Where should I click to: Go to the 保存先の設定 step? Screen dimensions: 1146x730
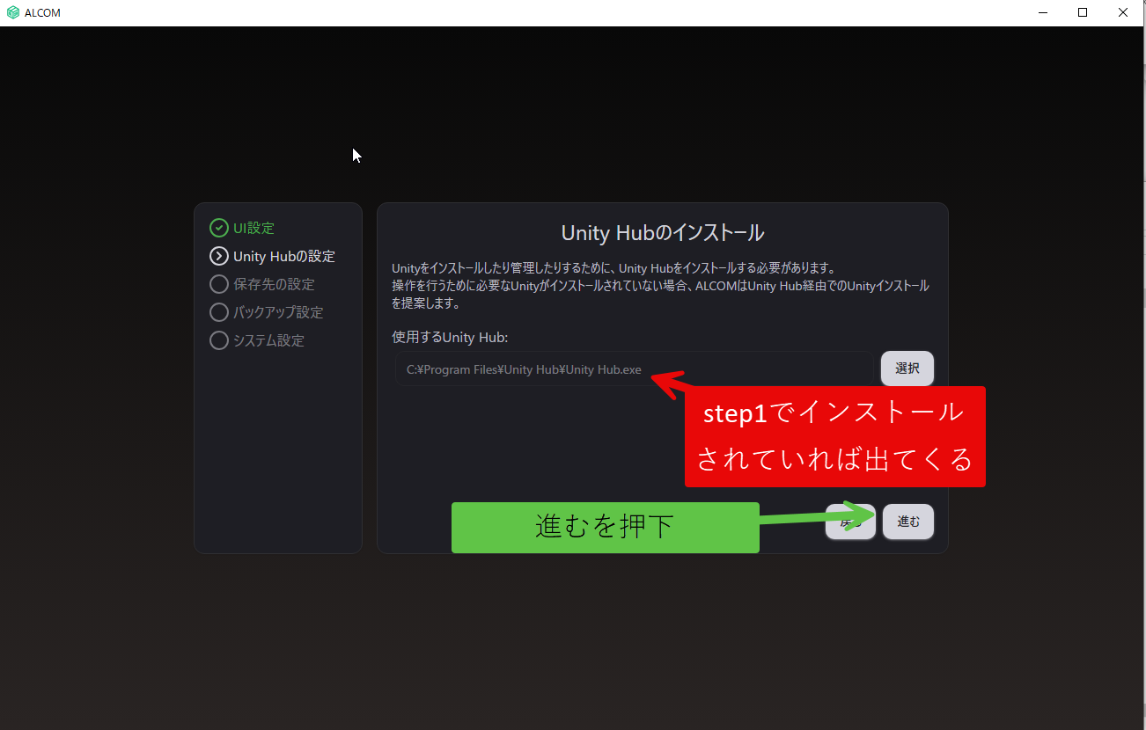[274, 284]
